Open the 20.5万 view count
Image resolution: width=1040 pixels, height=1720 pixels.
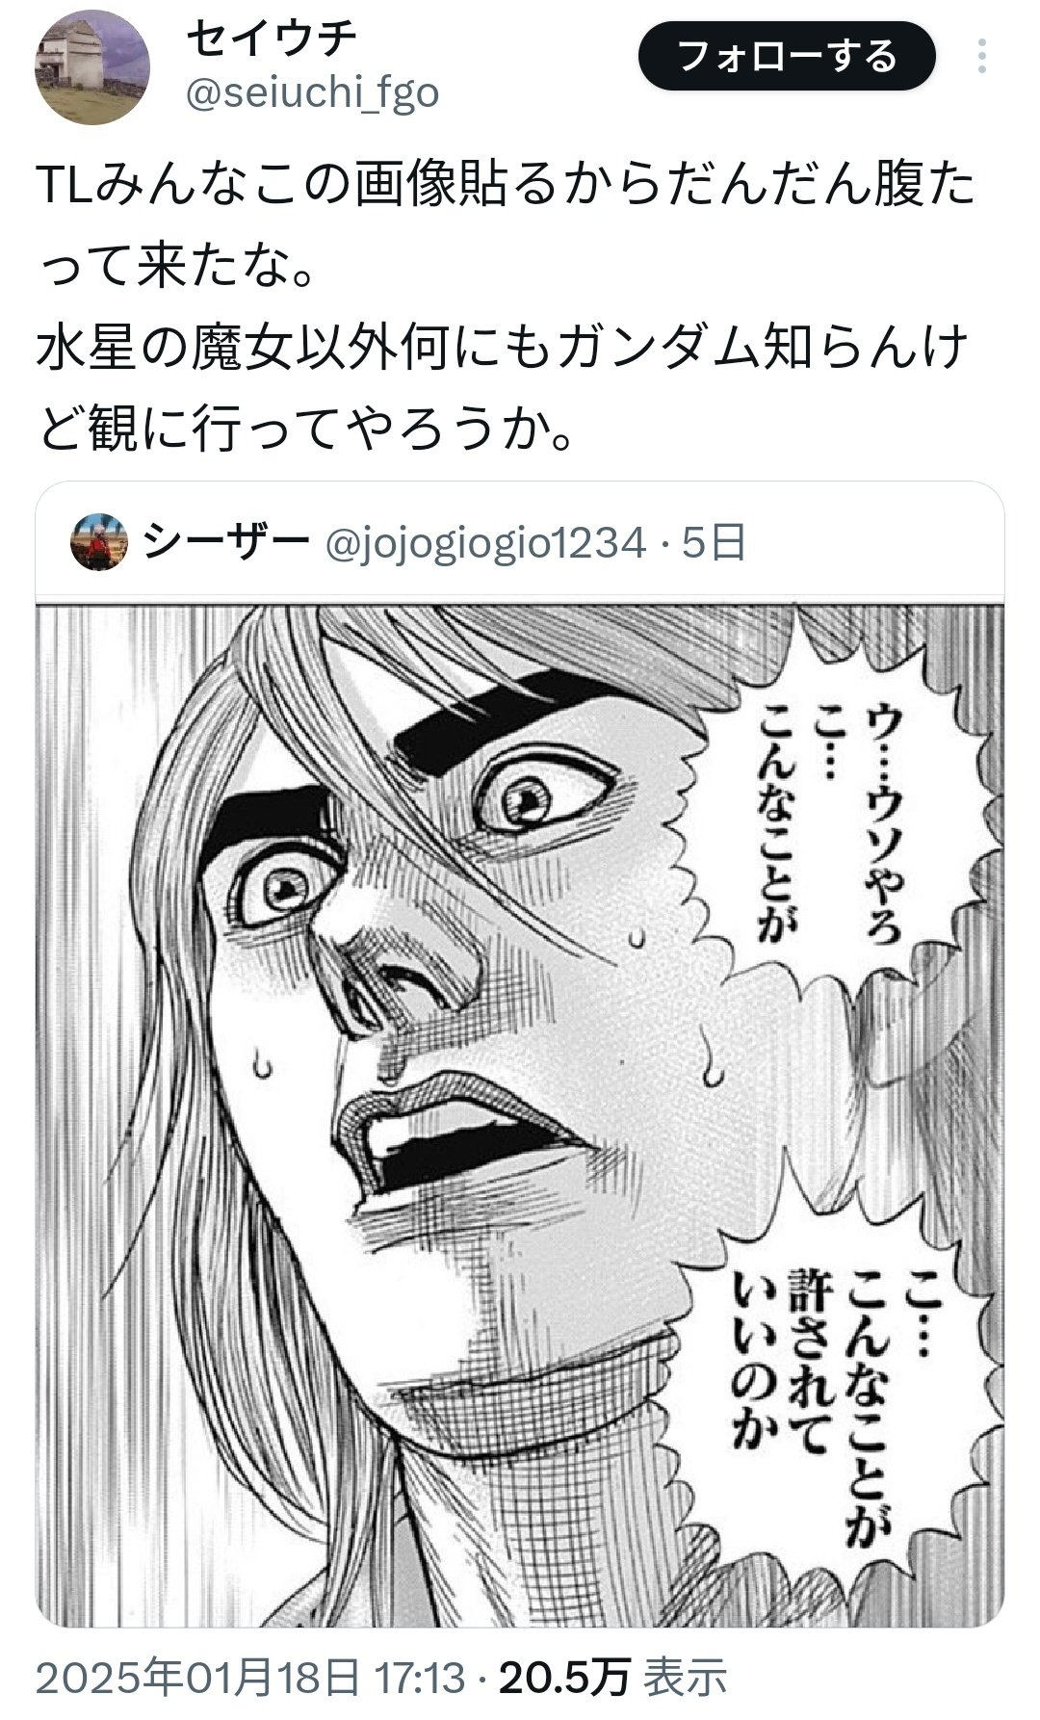click(x=564, y=1678)
